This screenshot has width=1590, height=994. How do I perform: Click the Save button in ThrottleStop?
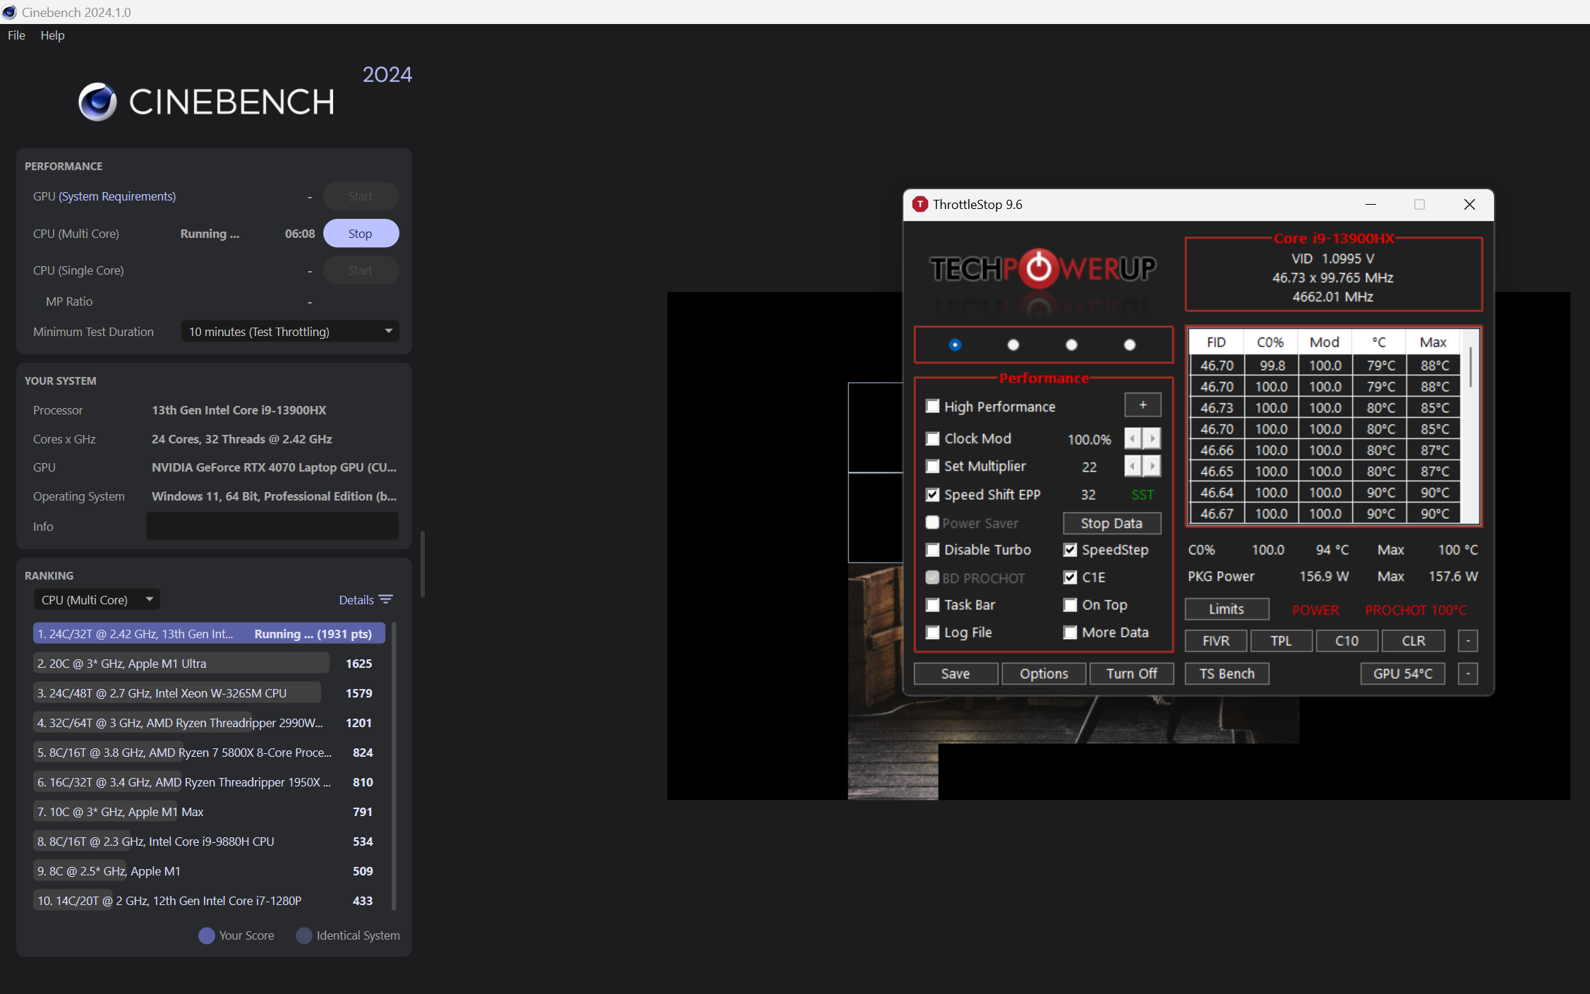956,673
